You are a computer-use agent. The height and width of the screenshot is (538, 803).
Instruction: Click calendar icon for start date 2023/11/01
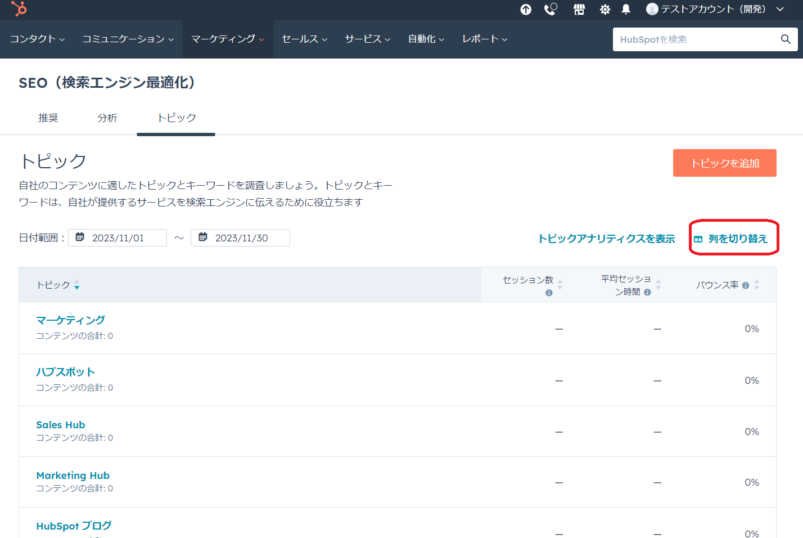pos(80,237)
